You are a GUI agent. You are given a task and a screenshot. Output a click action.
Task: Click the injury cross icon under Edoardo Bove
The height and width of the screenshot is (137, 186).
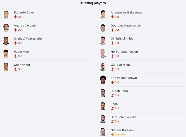coord(16,17)
